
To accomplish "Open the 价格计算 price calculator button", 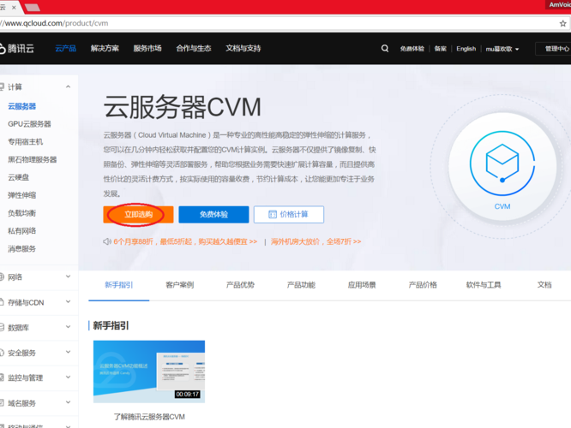I will (289, 215).
